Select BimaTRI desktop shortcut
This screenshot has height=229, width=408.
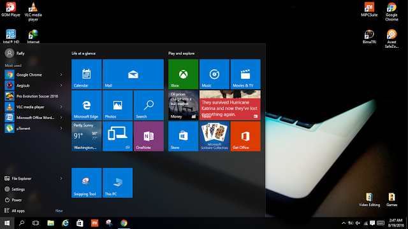point(369,37)
